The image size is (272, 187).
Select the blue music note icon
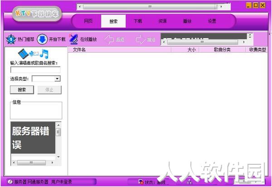[x=44, y=54]
